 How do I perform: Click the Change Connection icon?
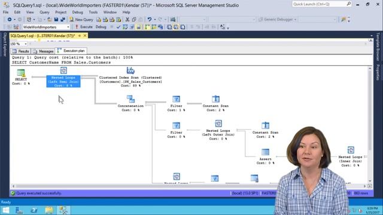pos(16,27)
